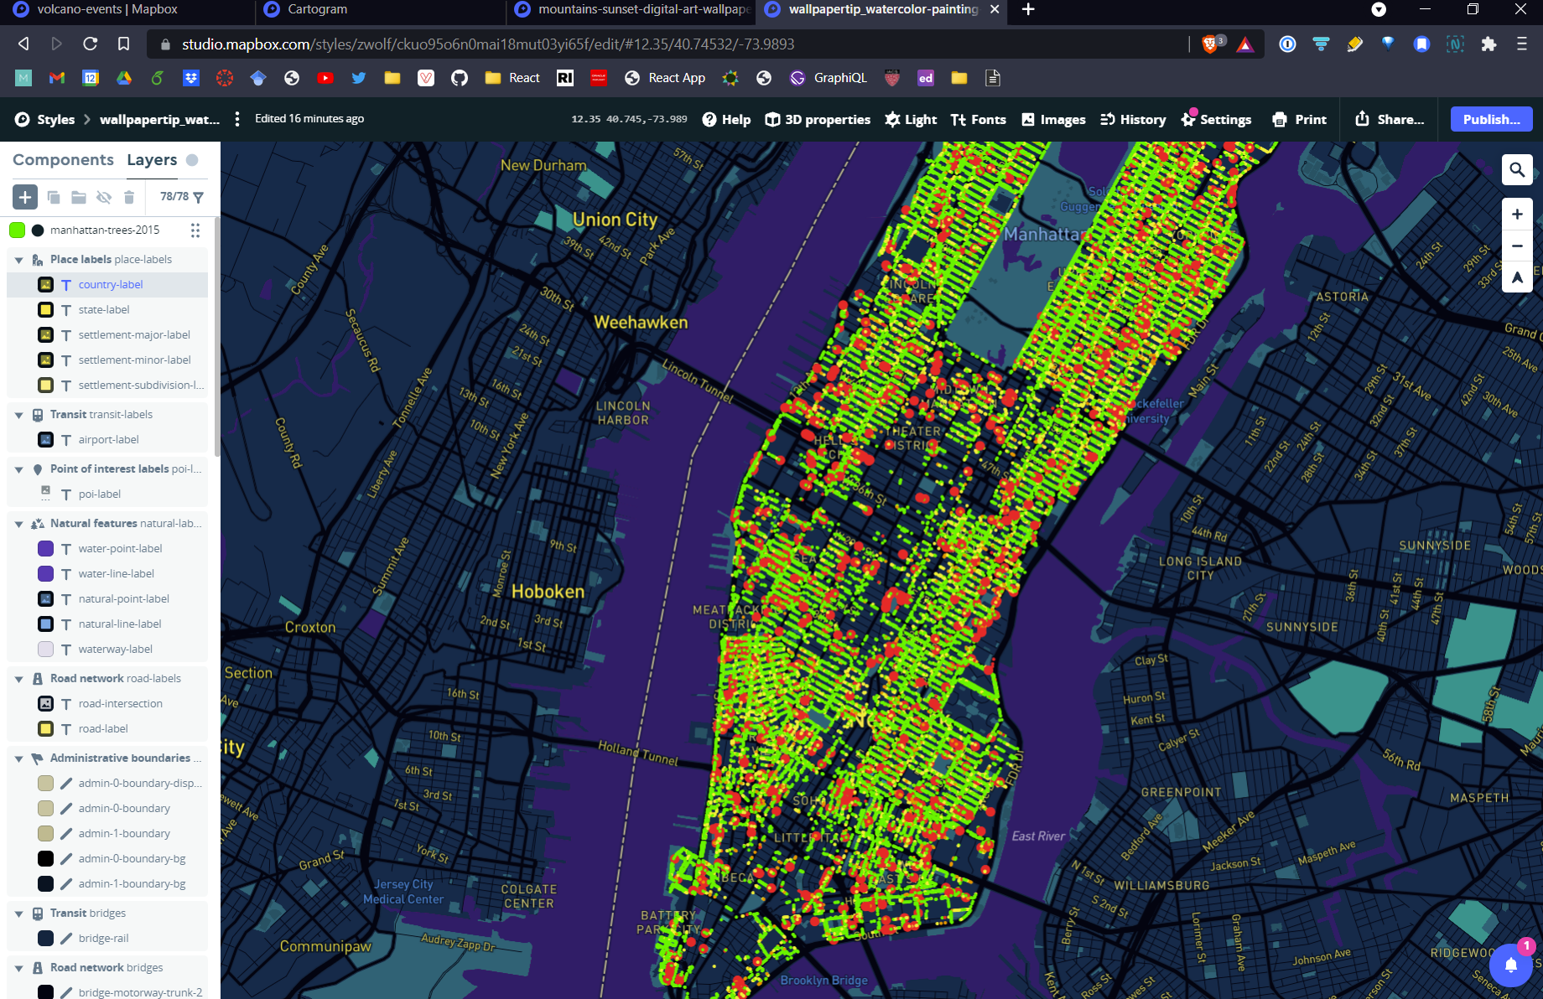This screenshot has width=1543, height=999.
Task: Click the Publish button
Action: (1491, 119)
